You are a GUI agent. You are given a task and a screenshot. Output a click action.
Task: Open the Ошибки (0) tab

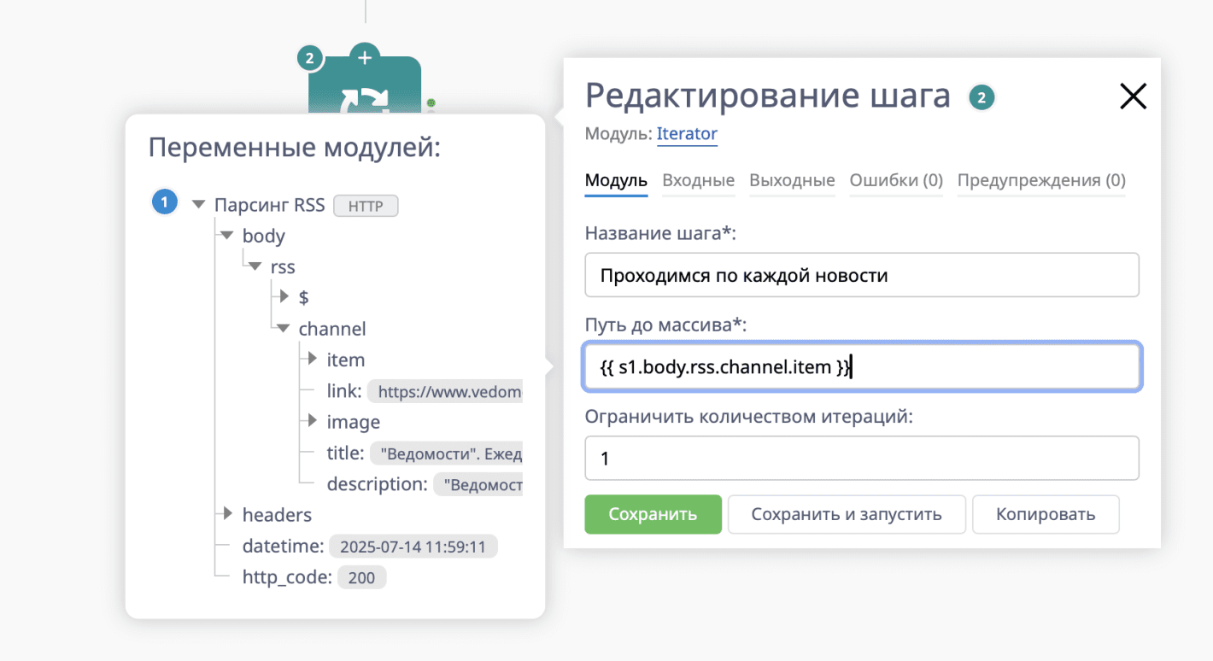(896, 180)
